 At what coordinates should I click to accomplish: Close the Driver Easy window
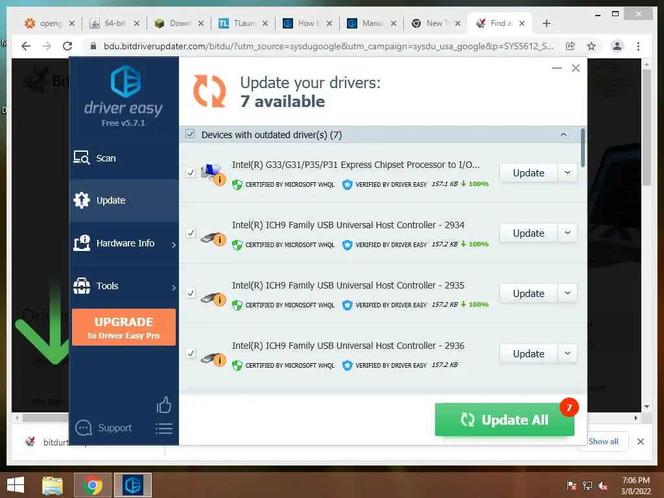coord(576,68)
